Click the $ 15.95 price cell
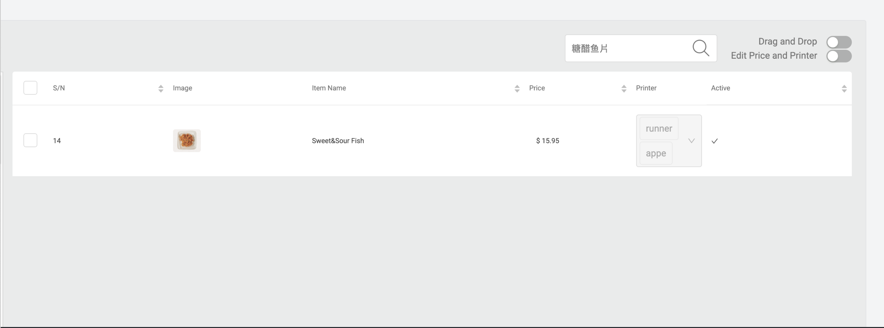 (x=547, y=141)
